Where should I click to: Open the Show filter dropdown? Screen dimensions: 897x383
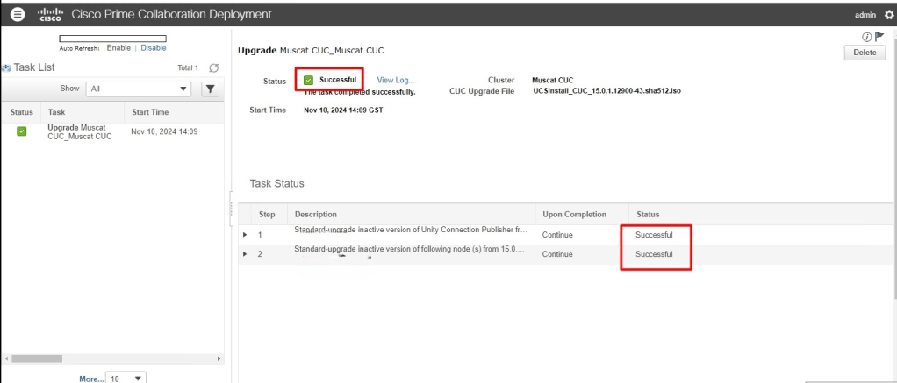pyautogui.click(x=139, y=89)
